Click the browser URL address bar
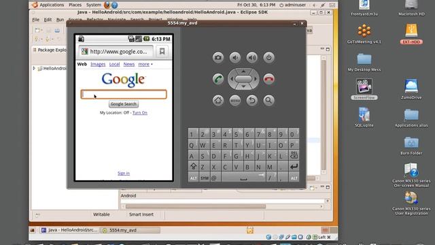 pyautogui.click(x=116, y=52)
